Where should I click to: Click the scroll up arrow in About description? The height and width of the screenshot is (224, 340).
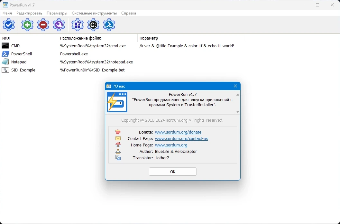pyautogui.click(x=238, y=95)
